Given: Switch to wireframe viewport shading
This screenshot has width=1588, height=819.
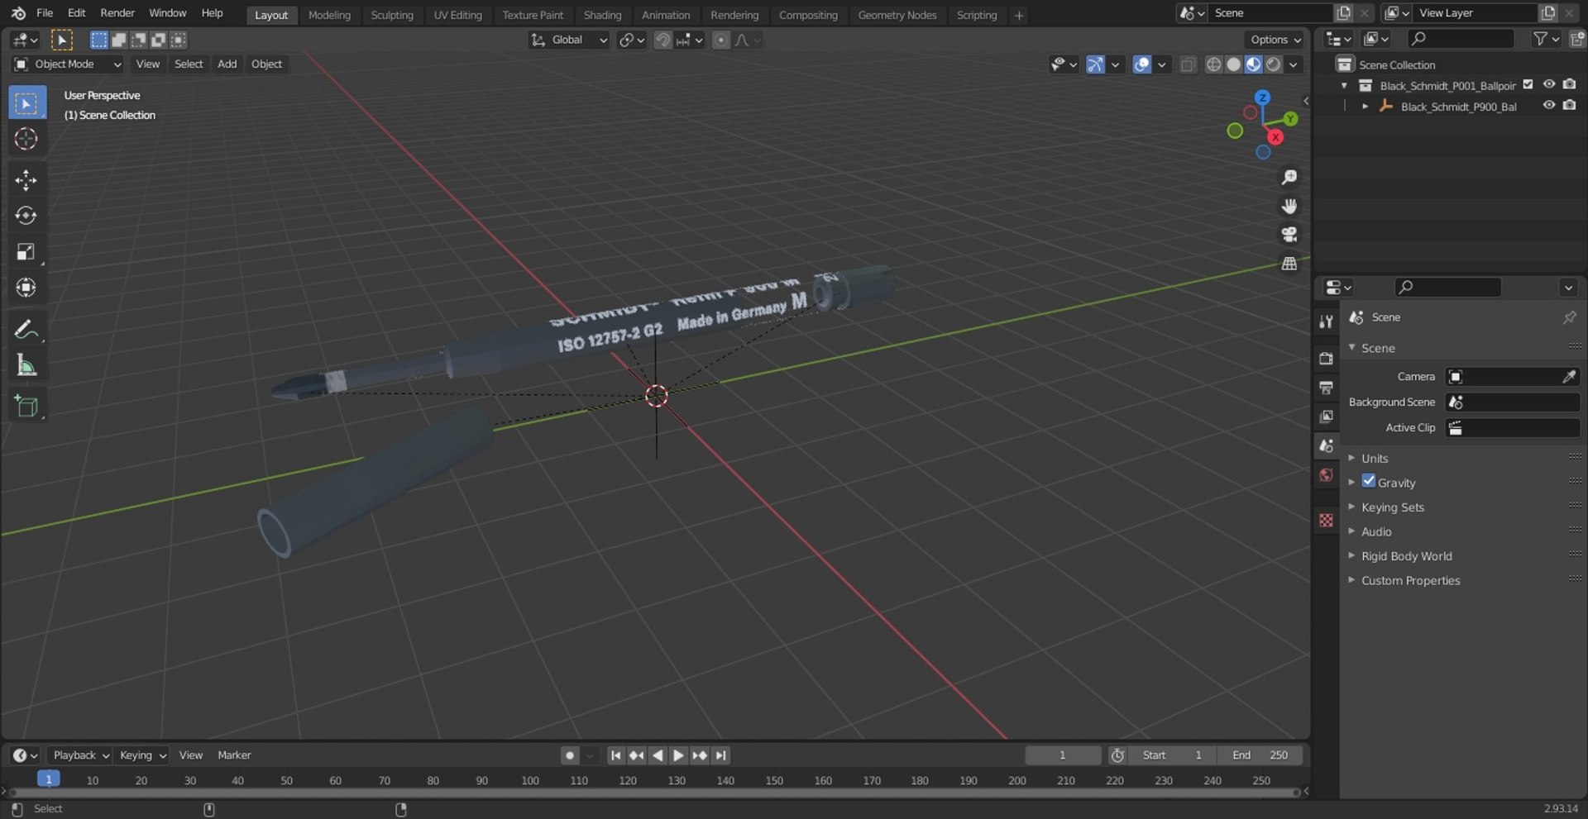Looking at the screenshot, I should (1213, 64).
